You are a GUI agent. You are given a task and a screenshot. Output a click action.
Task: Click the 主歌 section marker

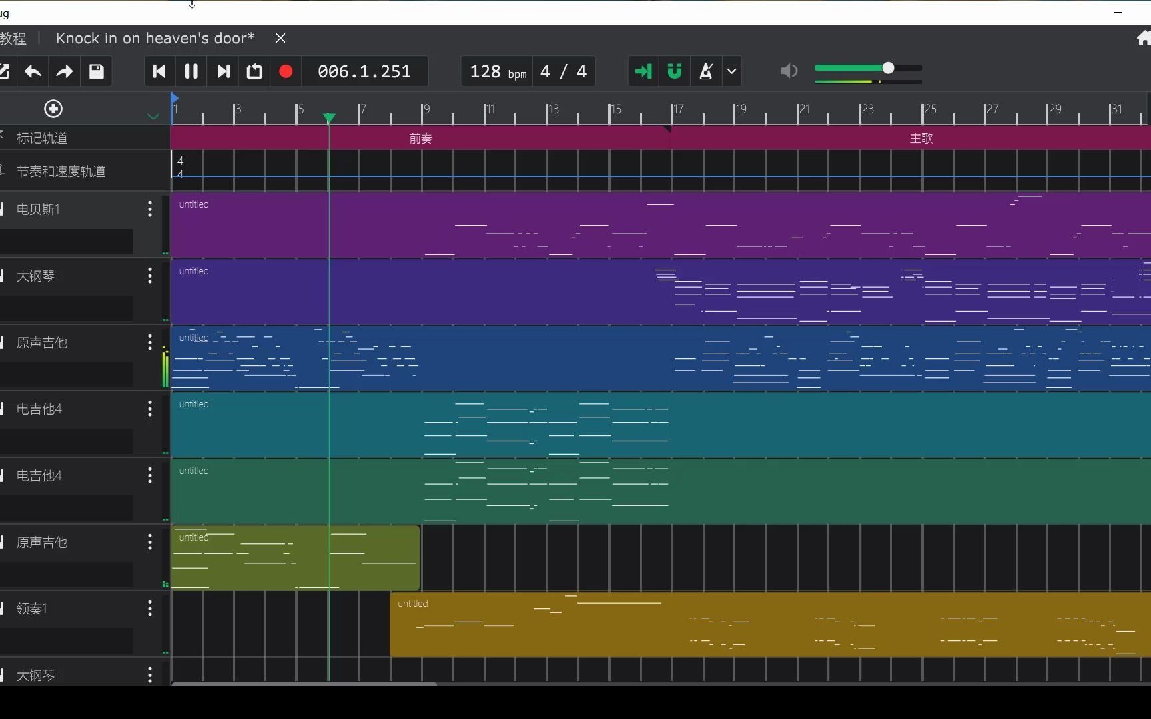921,138
